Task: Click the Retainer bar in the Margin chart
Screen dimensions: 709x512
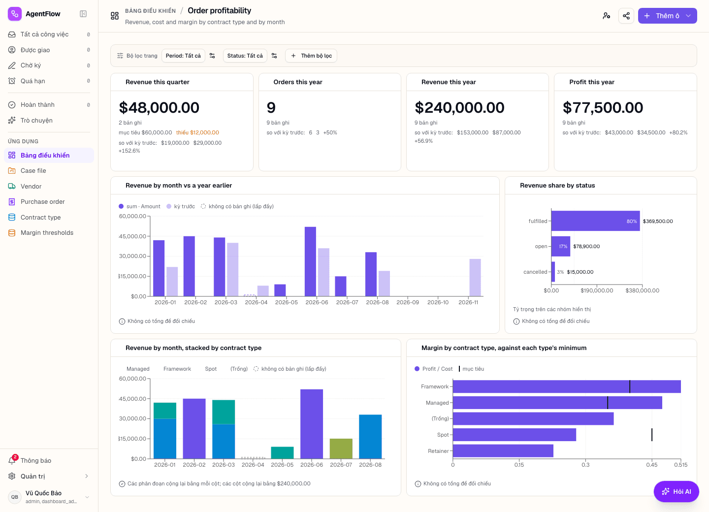Action: 503,451
